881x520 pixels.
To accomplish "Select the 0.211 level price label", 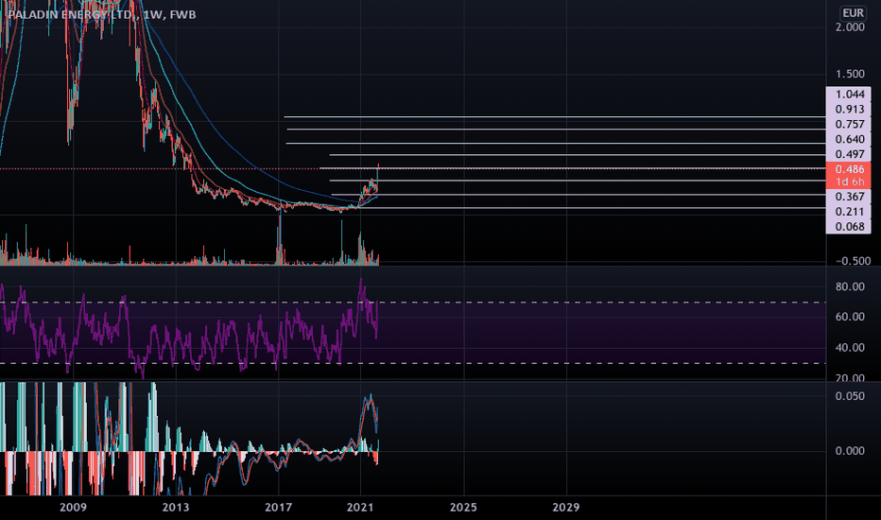I will (x=849, y=212).
